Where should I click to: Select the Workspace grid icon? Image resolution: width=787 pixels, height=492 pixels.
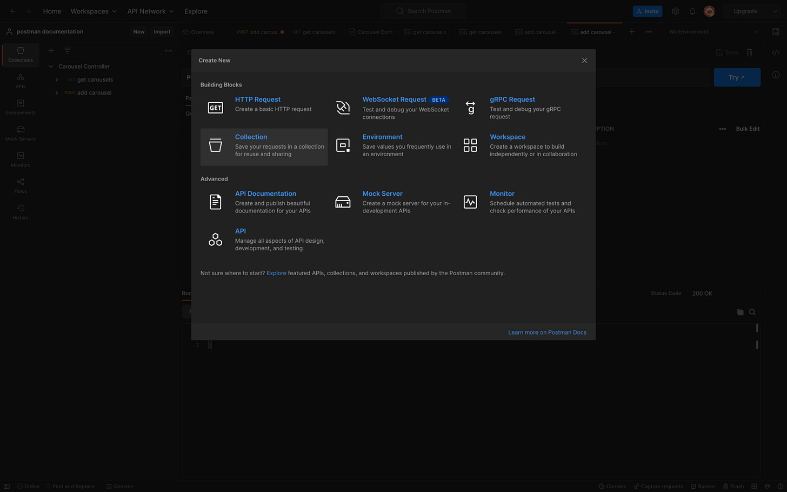click(470, 145)
